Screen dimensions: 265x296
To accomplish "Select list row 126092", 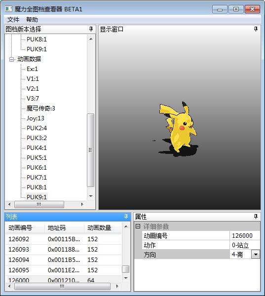I will pyautogui.click(x=63, y=239).
